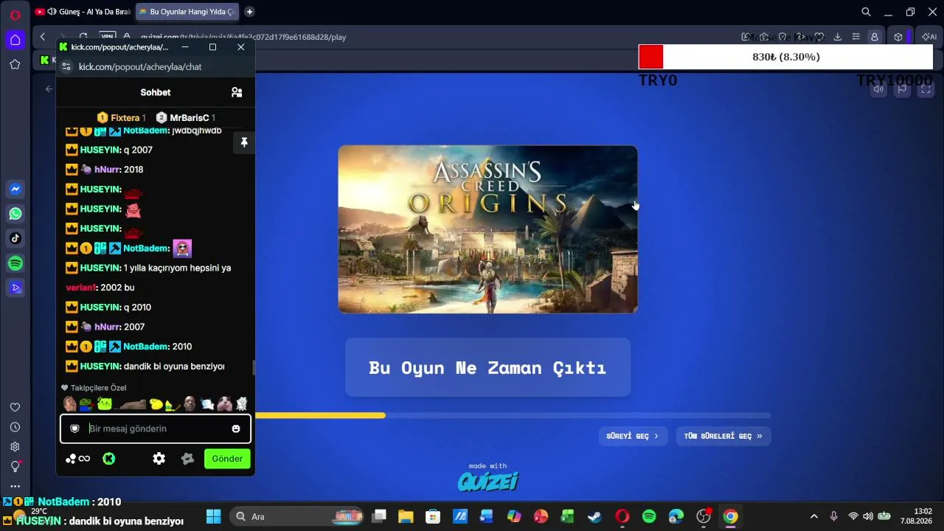Click the pinned message pin icon
Screen dimensions: 944x531
point(244,142)
